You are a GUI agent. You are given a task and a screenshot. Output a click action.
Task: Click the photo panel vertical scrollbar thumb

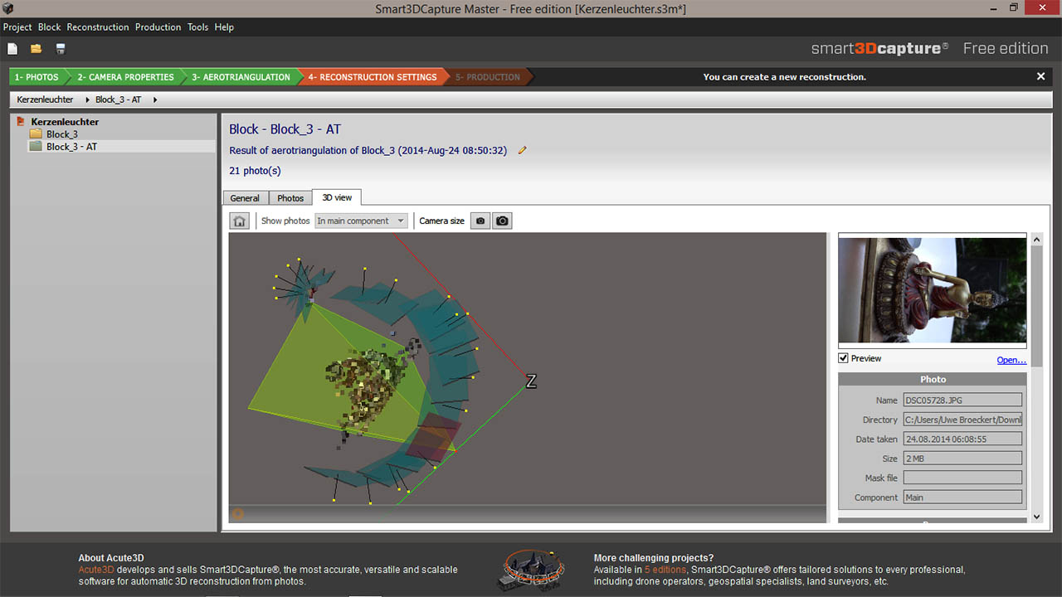(1036, 307)
